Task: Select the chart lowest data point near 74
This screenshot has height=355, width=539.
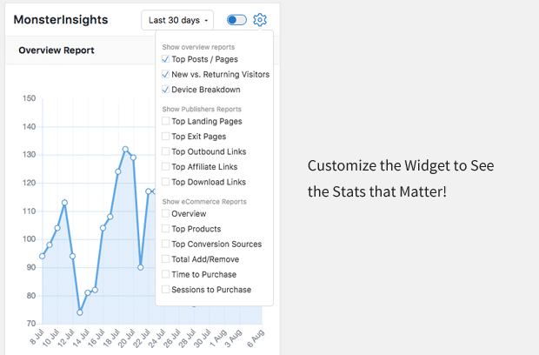Action: coord(80,312)
